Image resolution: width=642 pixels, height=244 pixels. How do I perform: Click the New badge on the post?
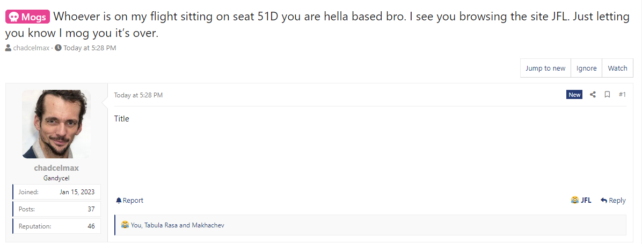point(574,95)
